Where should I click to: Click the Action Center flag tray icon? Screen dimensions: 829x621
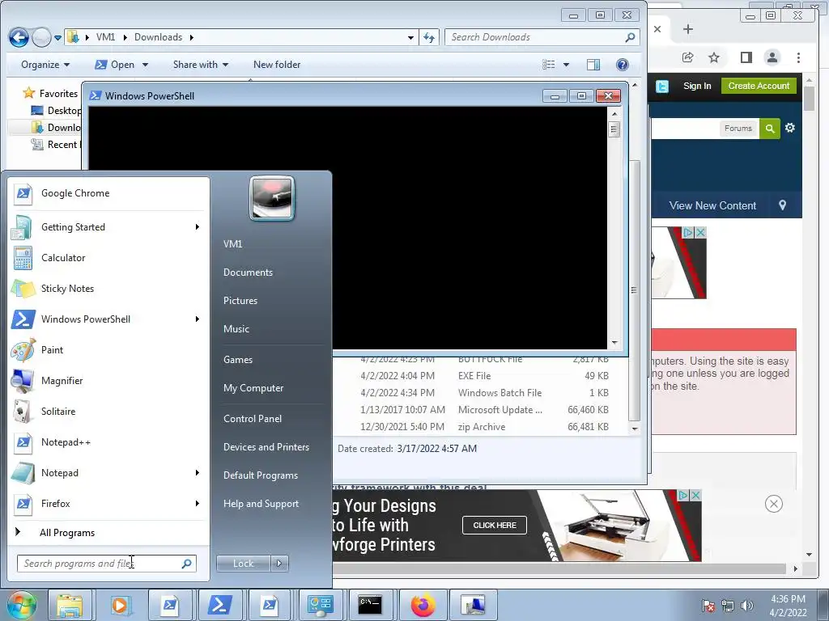[x=708, y=606]
